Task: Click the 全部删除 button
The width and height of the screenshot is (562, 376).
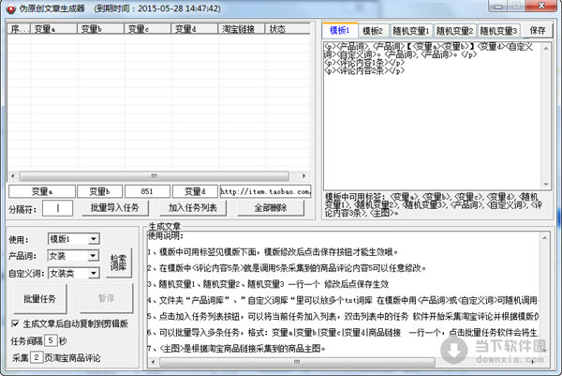Action: [271, 208]
